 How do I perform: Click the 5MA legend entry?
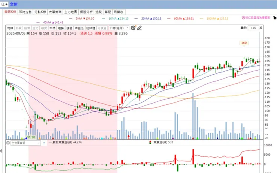(x=82, y=18)
